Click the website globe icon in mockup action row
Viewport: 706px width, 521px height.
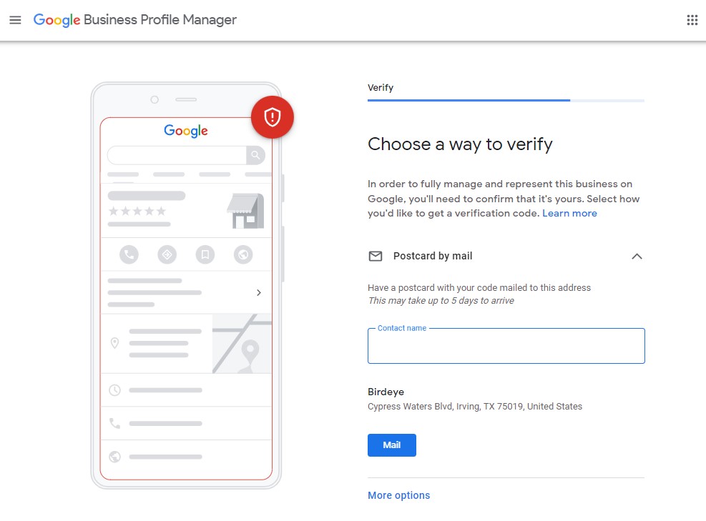(x=243, y=254)
